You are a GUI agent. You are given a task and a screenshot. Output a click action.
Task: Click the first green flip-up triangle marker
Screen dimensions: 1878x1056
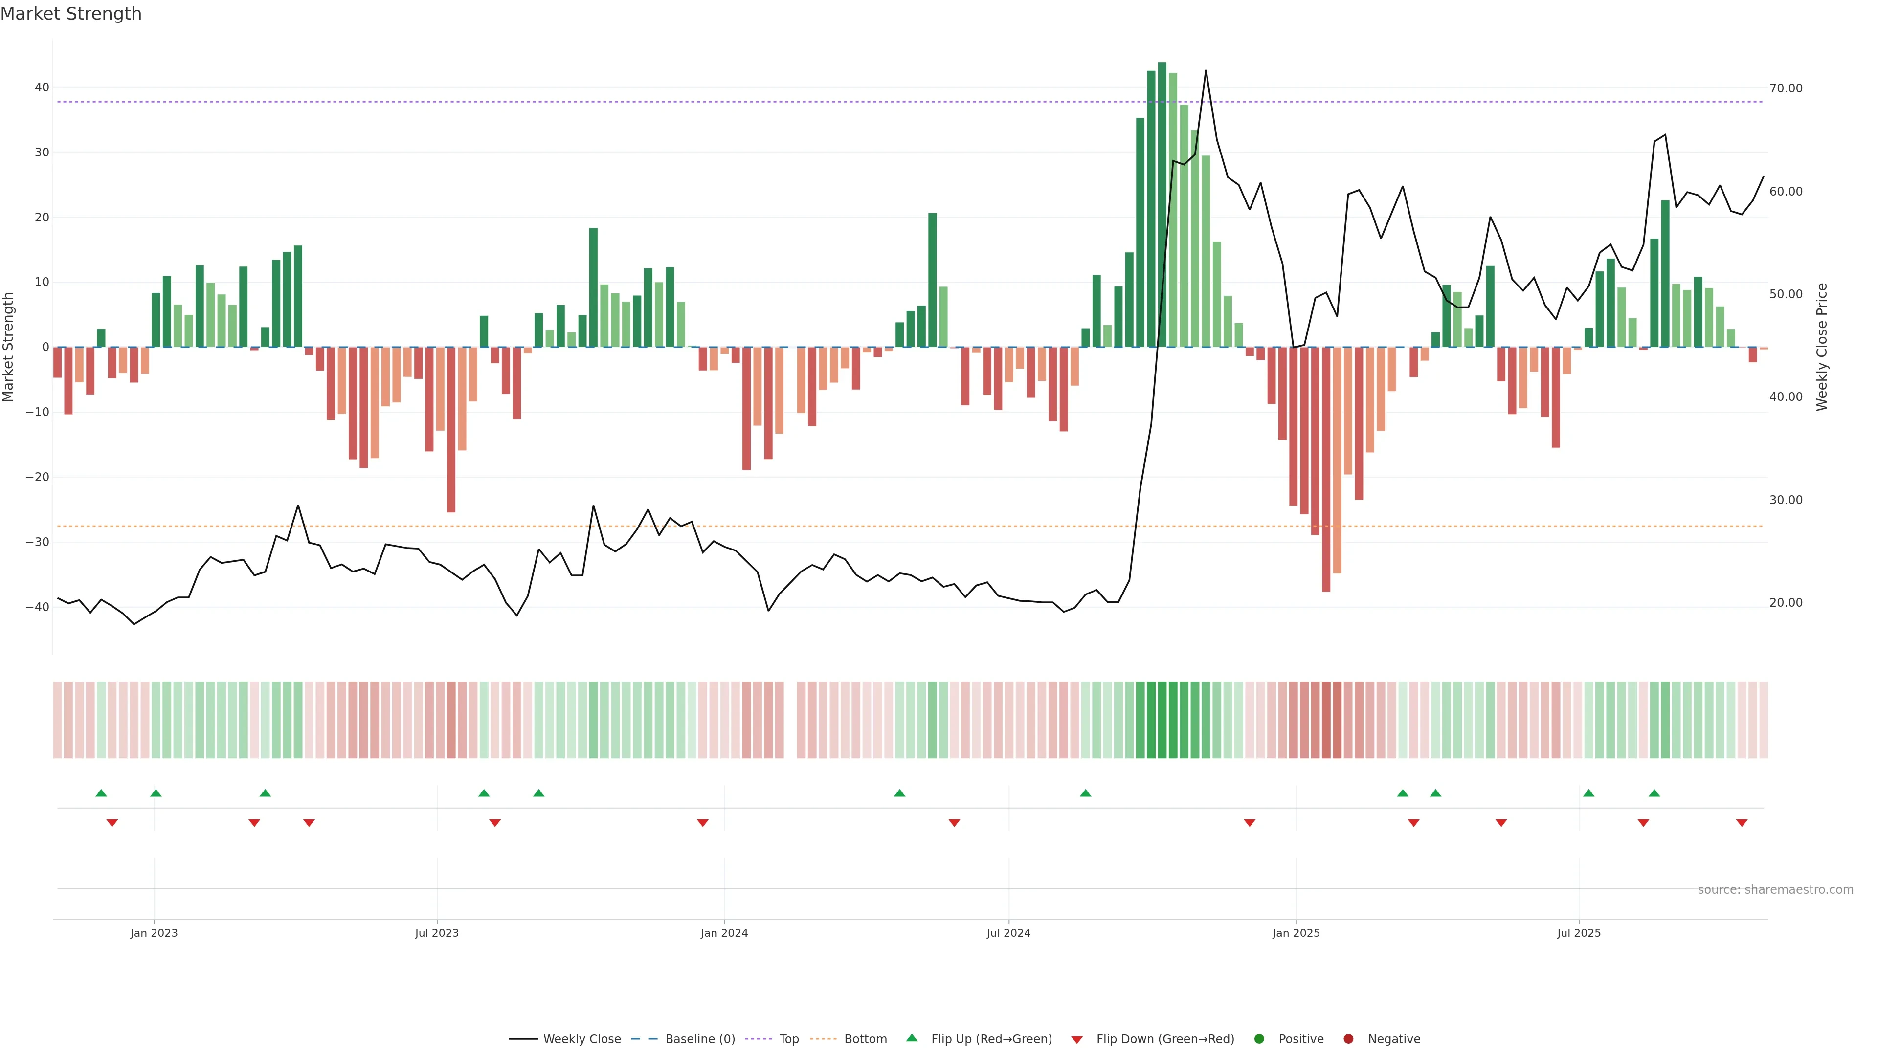click(x=101, y=793)
